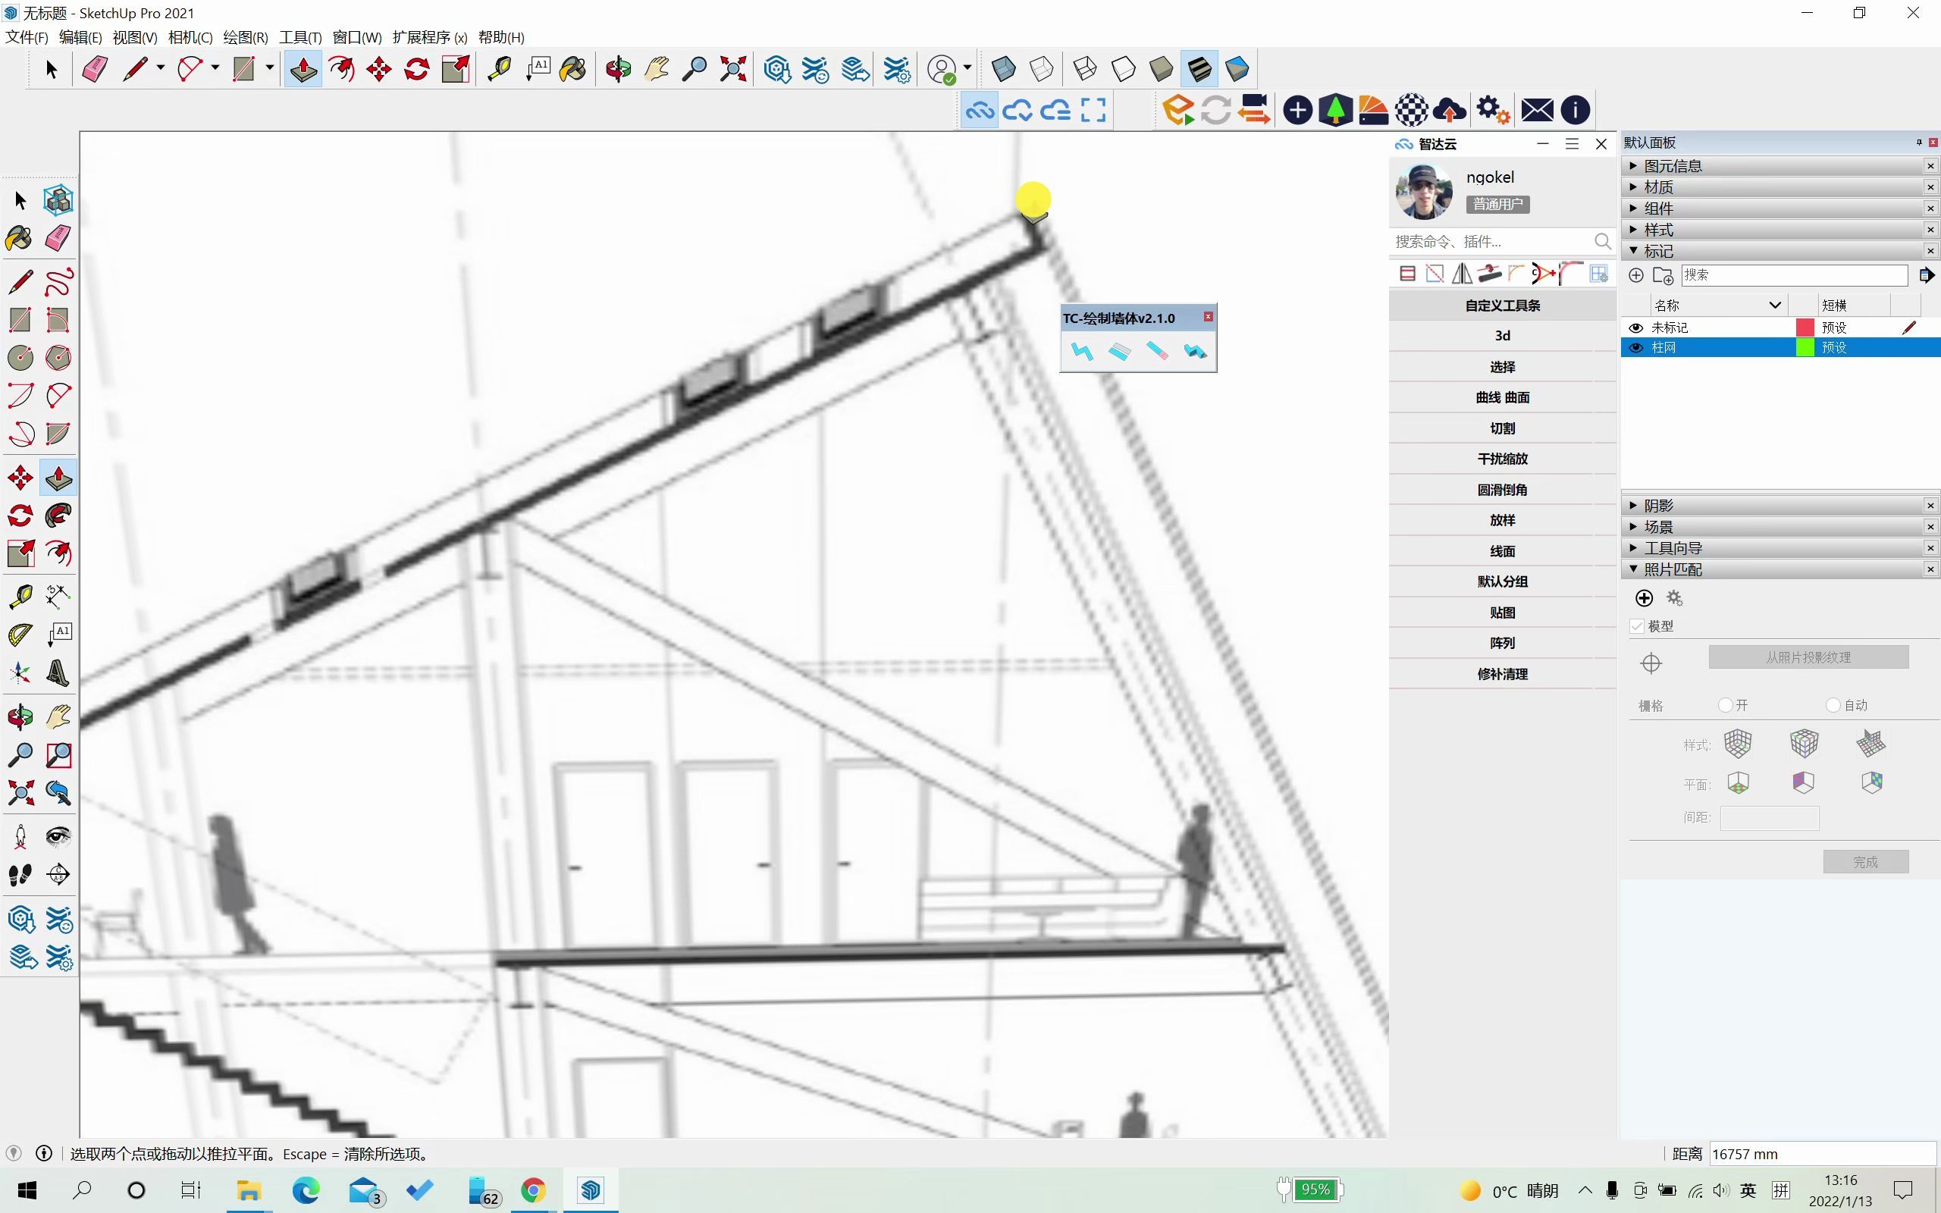Activate the Orbit tool in top toolbar
Image resolution: width=1941 pixels, height=1213 pixels.
pyautogui.click(x=619, y=69)
